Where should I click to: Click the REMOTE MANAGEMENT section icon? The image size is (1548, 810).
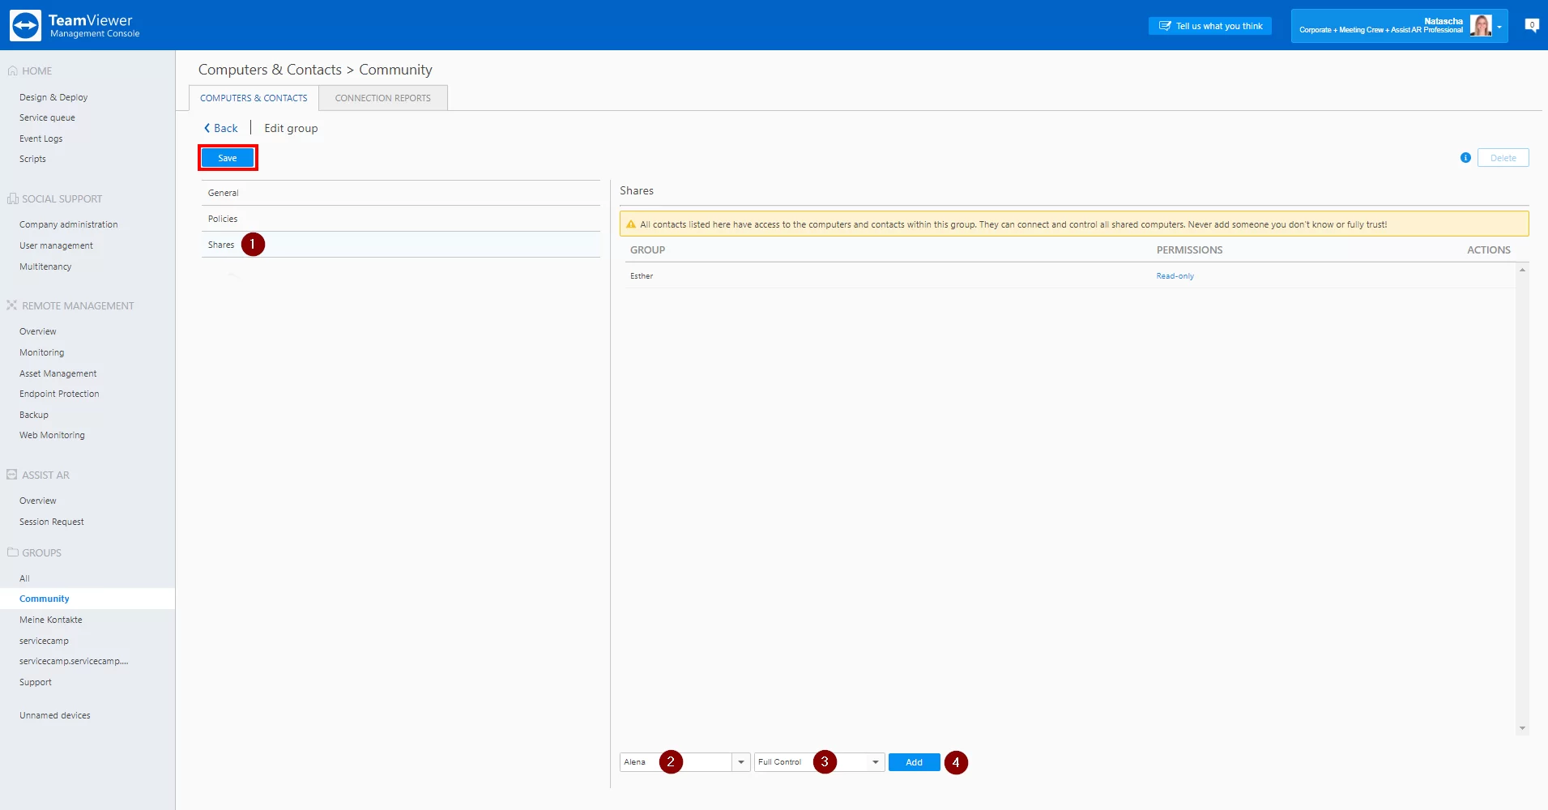click(12, 305)
